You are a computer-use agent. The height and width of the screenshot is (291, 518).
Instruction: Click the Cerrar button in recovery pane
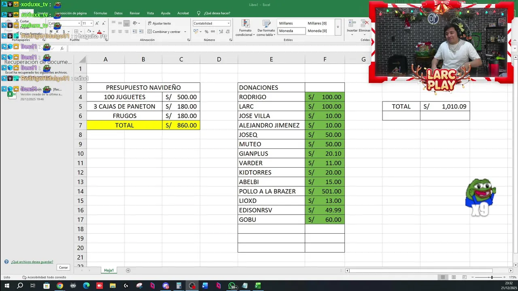click(x=64, y=268)
